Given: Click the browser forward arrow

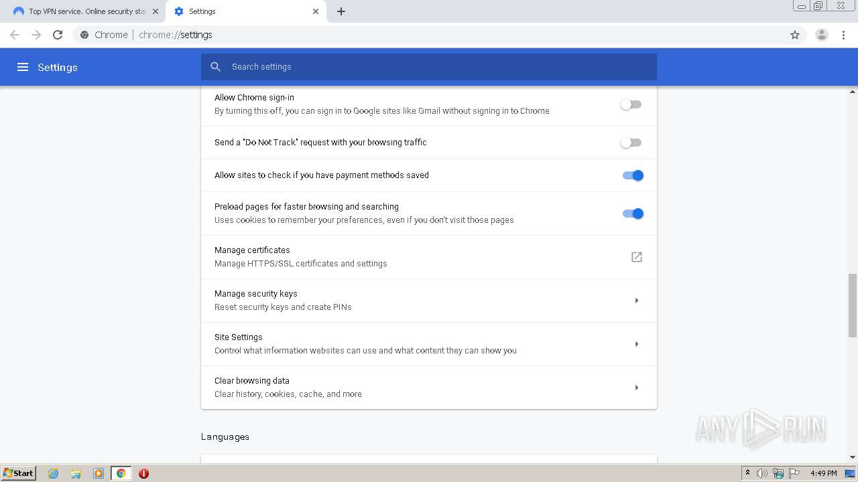Looking at the screenshot, I should (x=36, y=35).
